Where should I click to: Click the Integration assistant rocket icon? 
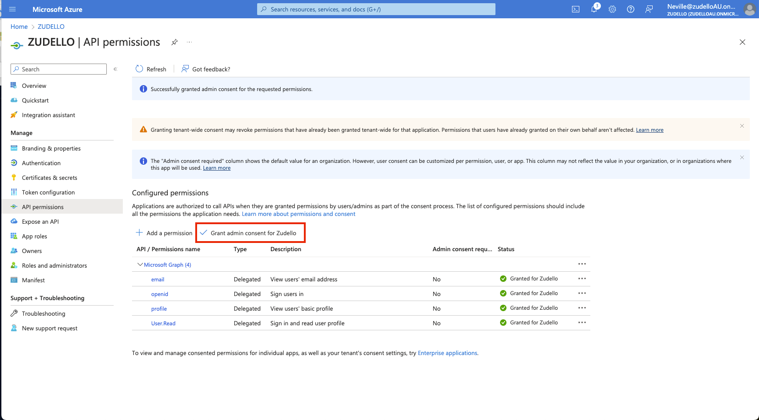(x=14, y=115)
